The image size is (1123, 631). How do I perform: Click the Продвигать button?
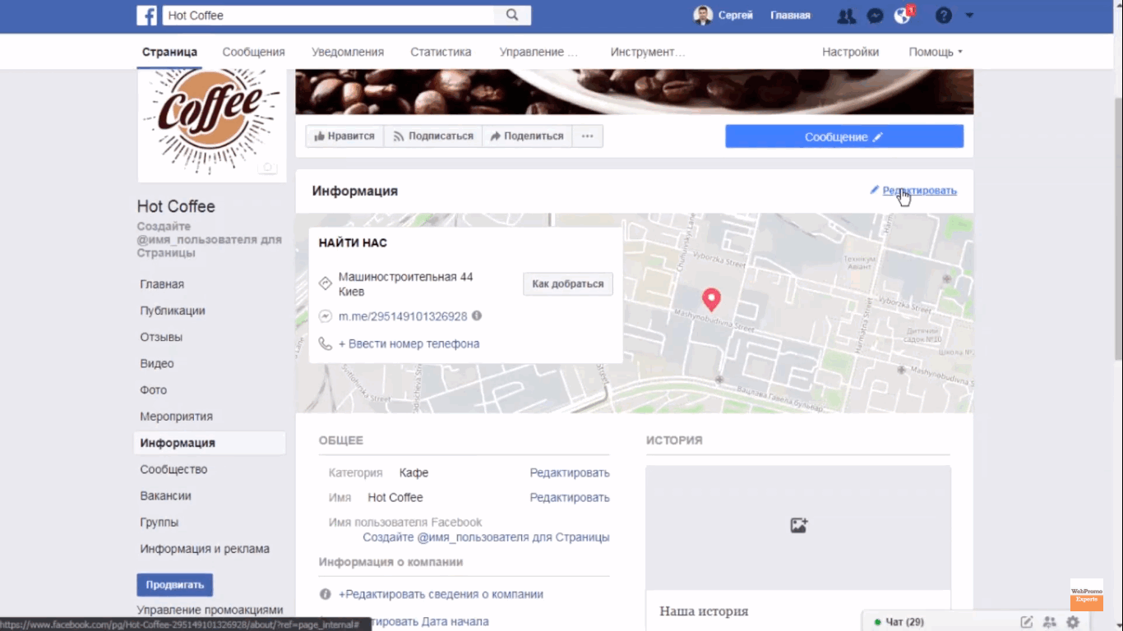pos(174,585)
